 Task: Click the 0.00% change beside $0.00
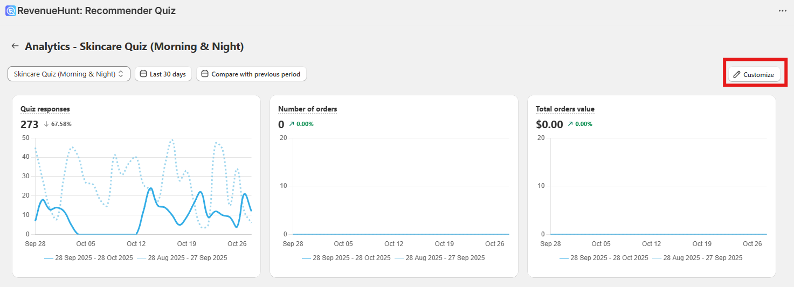pyautogui.click(x=580, y=124)
